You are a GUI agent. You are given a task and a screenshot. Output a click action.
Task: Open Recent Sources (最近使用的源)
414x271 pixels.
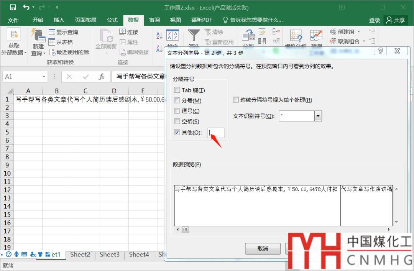pyautogui.click(x=69, y=52)
